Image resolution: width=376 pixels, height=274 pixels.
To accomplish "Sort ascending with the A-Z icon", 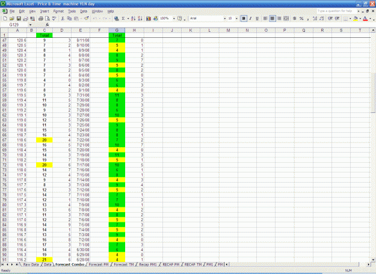I will 134,19.
